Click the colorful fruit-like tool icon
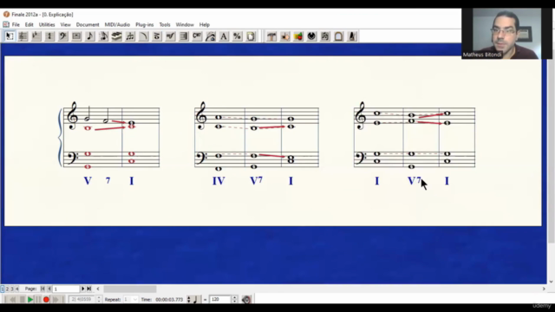Image resolution: width=555 pixels, height=312 pixels. click(298, 36)
